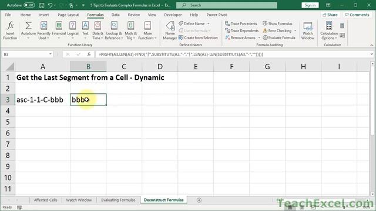Switch to the Power Pivot tab
The image size is (376, 211).
point(217,15)
